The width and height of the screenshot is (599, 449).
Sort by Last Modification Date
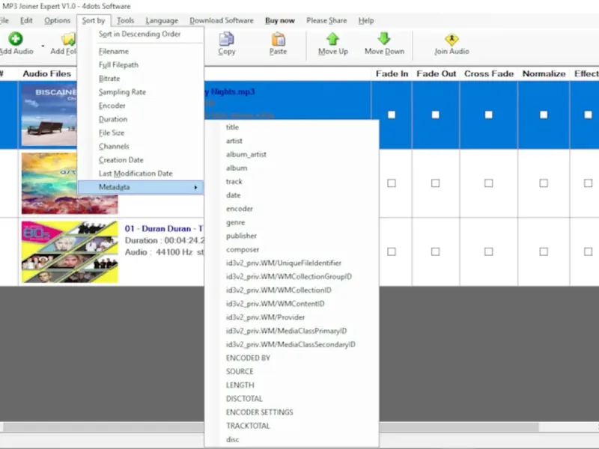(139, 174)
